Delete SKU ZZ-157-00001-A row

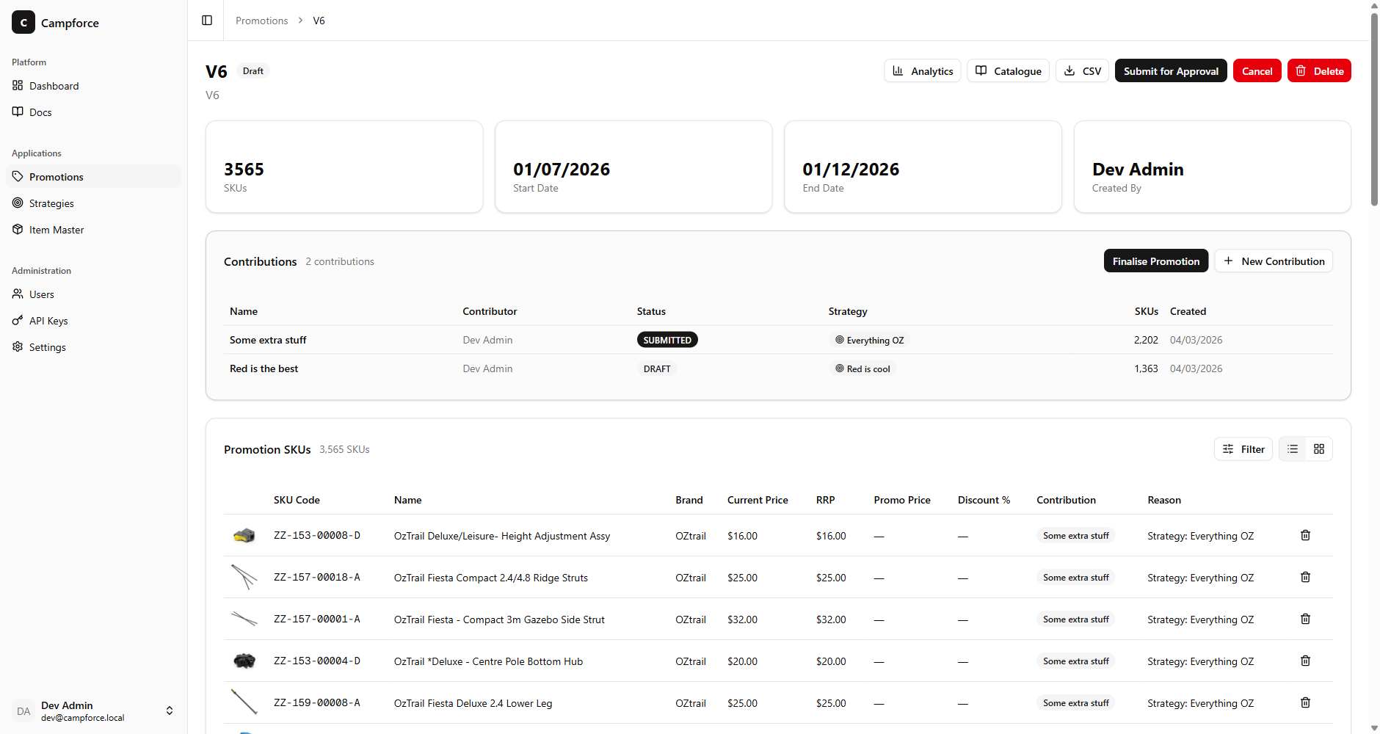click(x=1305, y=619)
